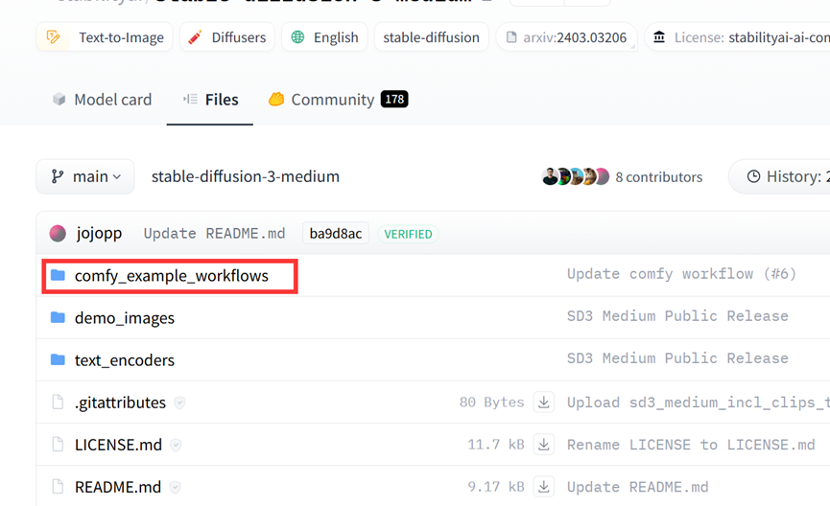
Task: Click the Community 178 count badge
Action: (394, 99)
